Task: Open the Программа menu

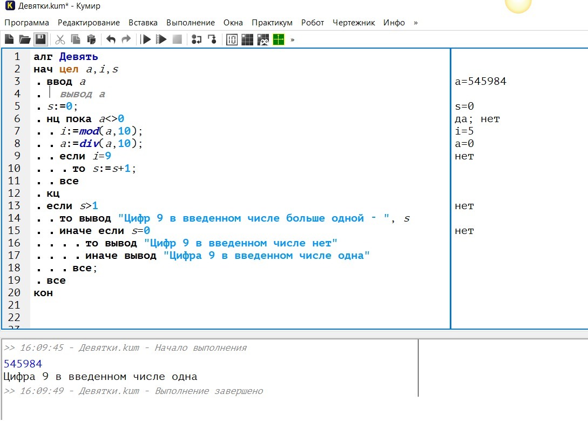Action: coord(26,23)
